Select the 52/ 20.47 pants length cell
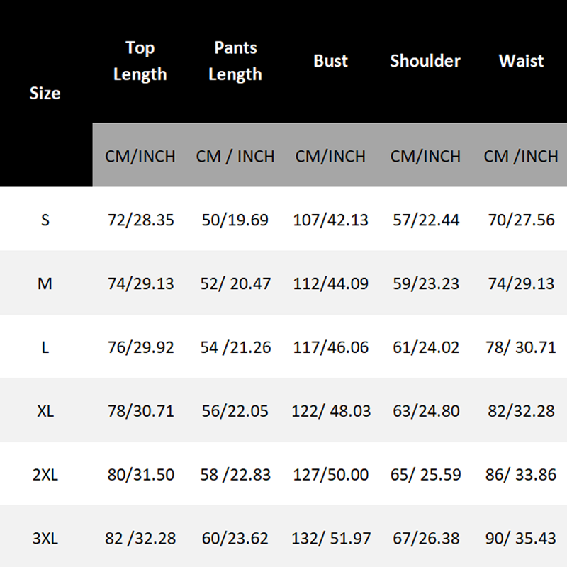The height and width of the screenshot is (567, 567). click(x=235, y=283)
